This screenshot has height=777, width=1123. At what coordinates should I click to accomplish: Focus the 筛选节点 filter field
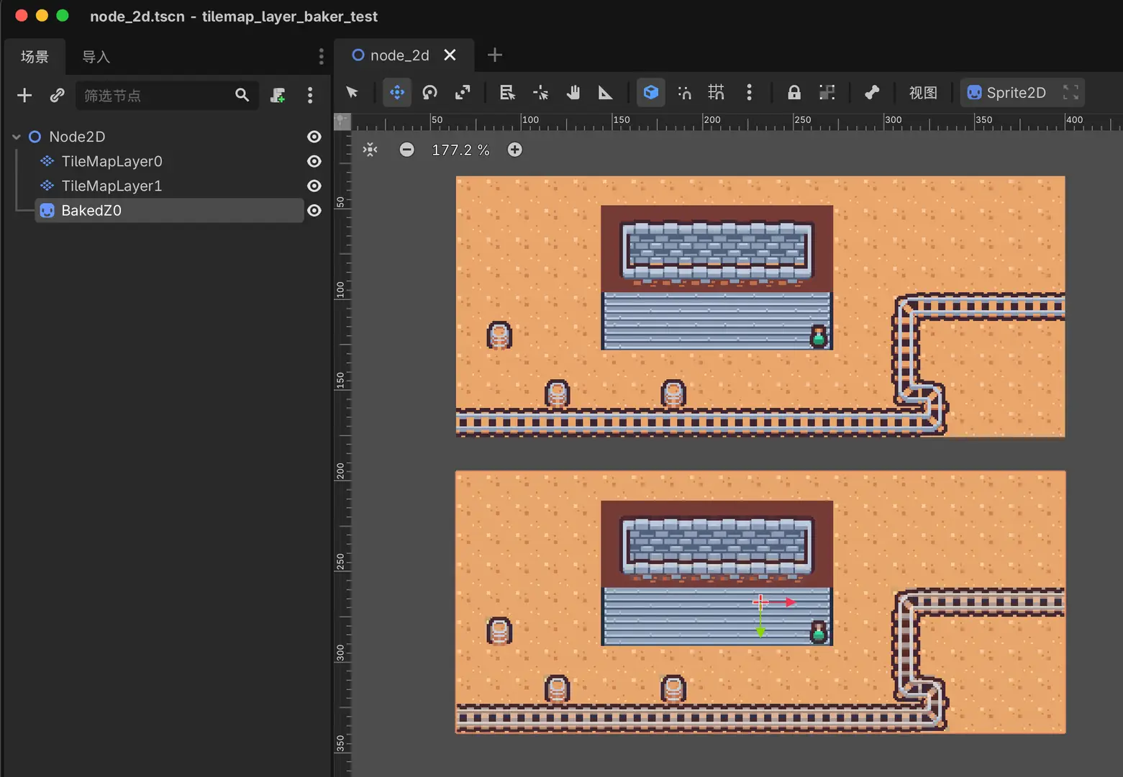click(x=167, y=95)
